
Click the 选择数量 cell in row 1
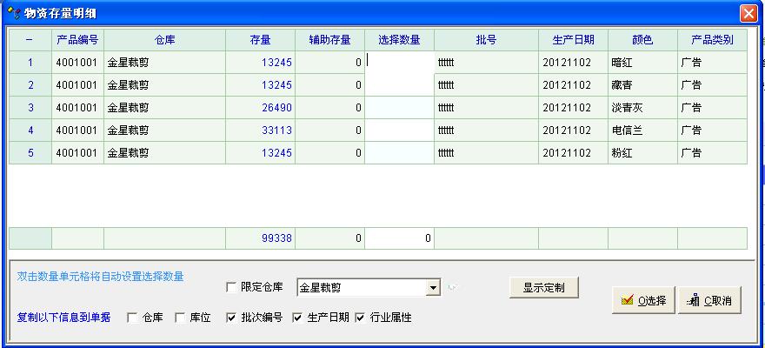coord(399,63)
